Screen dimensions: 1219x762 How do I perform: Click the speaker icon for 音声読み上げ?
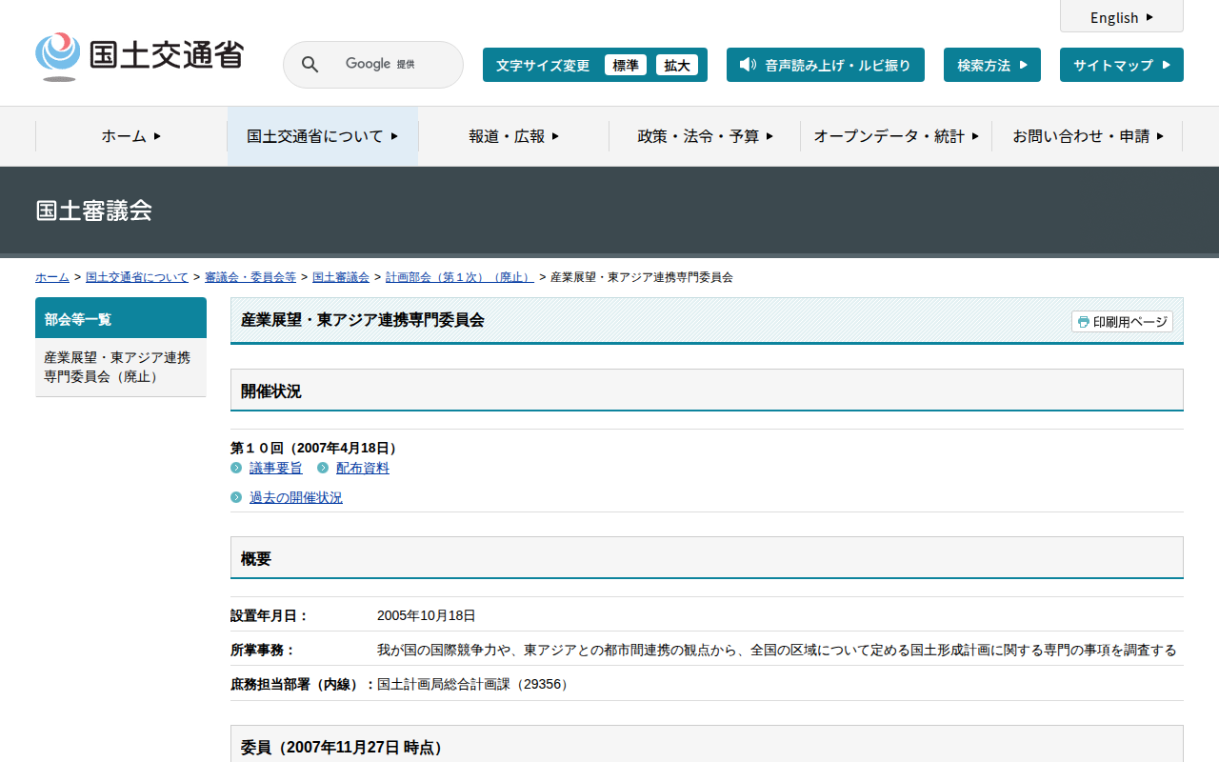tap(748, 65)
